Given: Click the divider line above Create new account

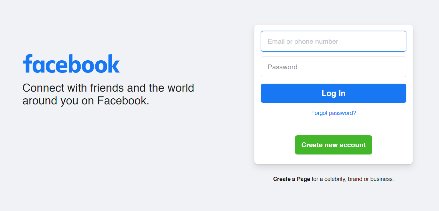Looking at the screenshot, I should point(333,125).
